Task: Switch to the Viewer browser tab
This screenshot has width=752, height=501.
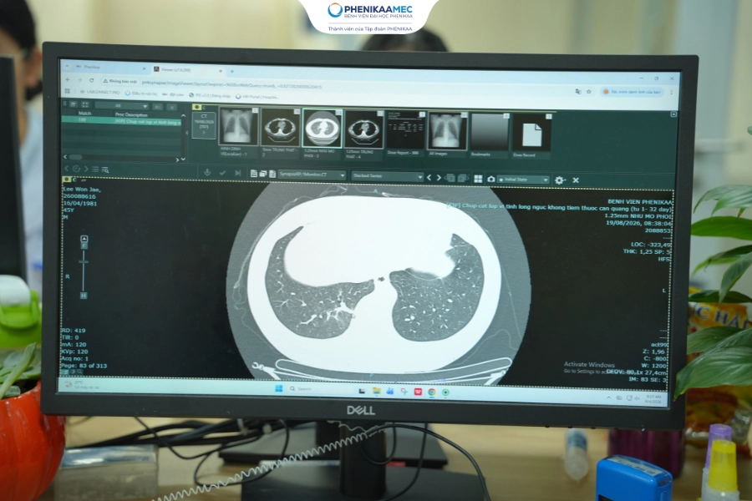Action: tap(187, 69)
